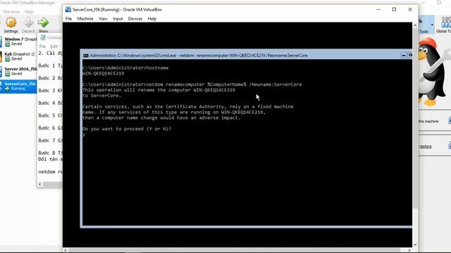Open Machine menu in VirtualBox Manager window

click(x=11, y=12)
